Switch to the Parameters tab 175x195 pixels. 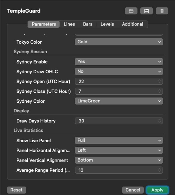pyautogui.click(x=44, y=24)
